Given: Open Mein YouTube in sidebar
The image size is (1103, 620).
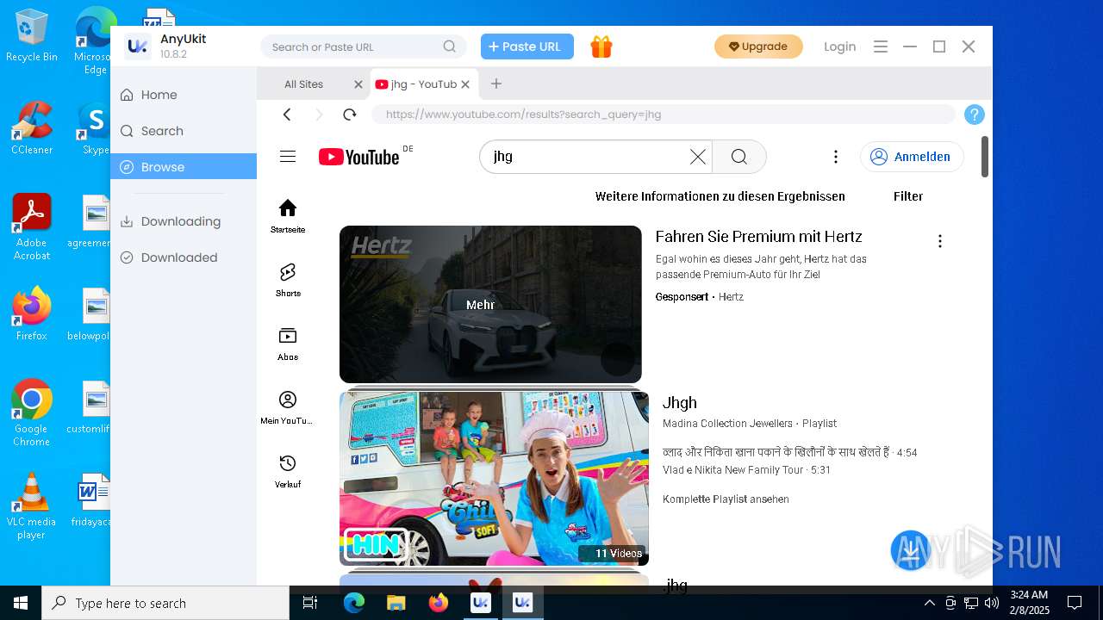Looking at the screenshot, I should click(x=288, y=407).
